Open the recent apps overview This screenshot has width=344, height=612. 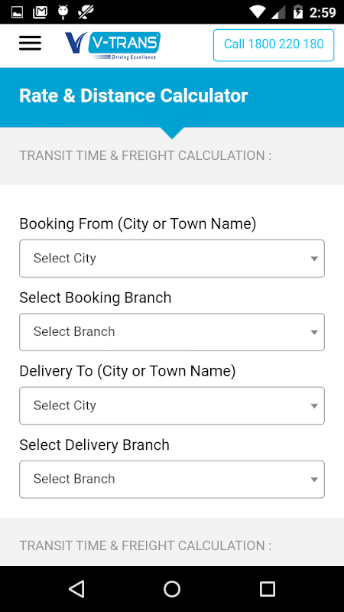(x=268, y=588)
